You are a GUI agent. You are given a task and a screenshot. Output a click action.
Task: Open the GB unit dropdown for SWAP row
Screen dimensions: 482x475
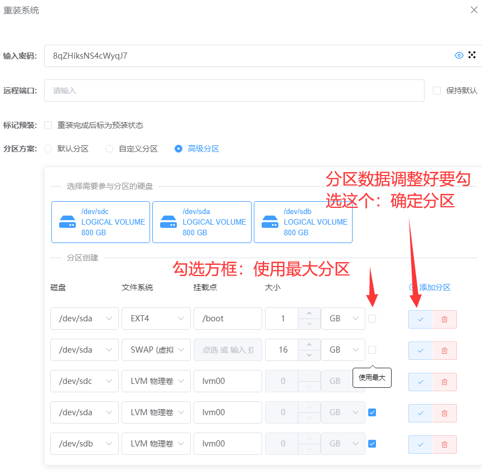[343, 350]
